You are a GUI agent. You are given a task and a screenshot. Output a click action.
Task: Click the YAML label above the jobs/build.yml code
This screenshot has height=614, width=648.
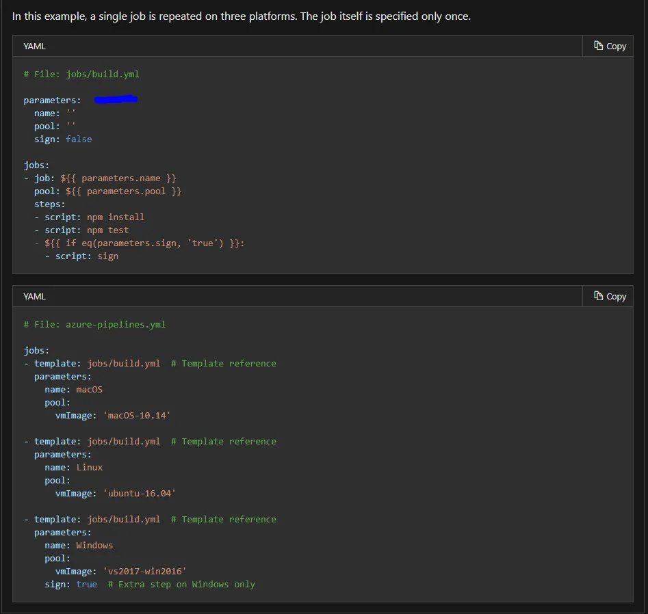point(34,46)
